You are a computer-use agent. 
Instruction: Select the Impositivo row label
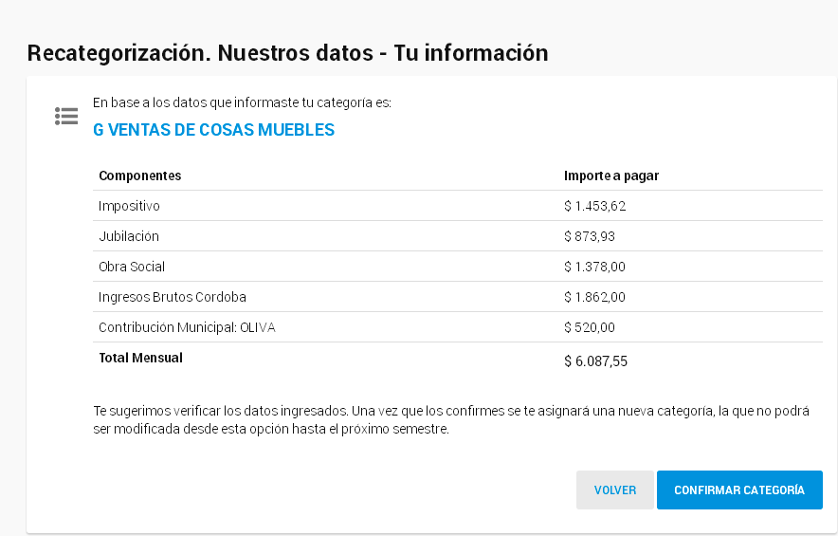point(129,206)
